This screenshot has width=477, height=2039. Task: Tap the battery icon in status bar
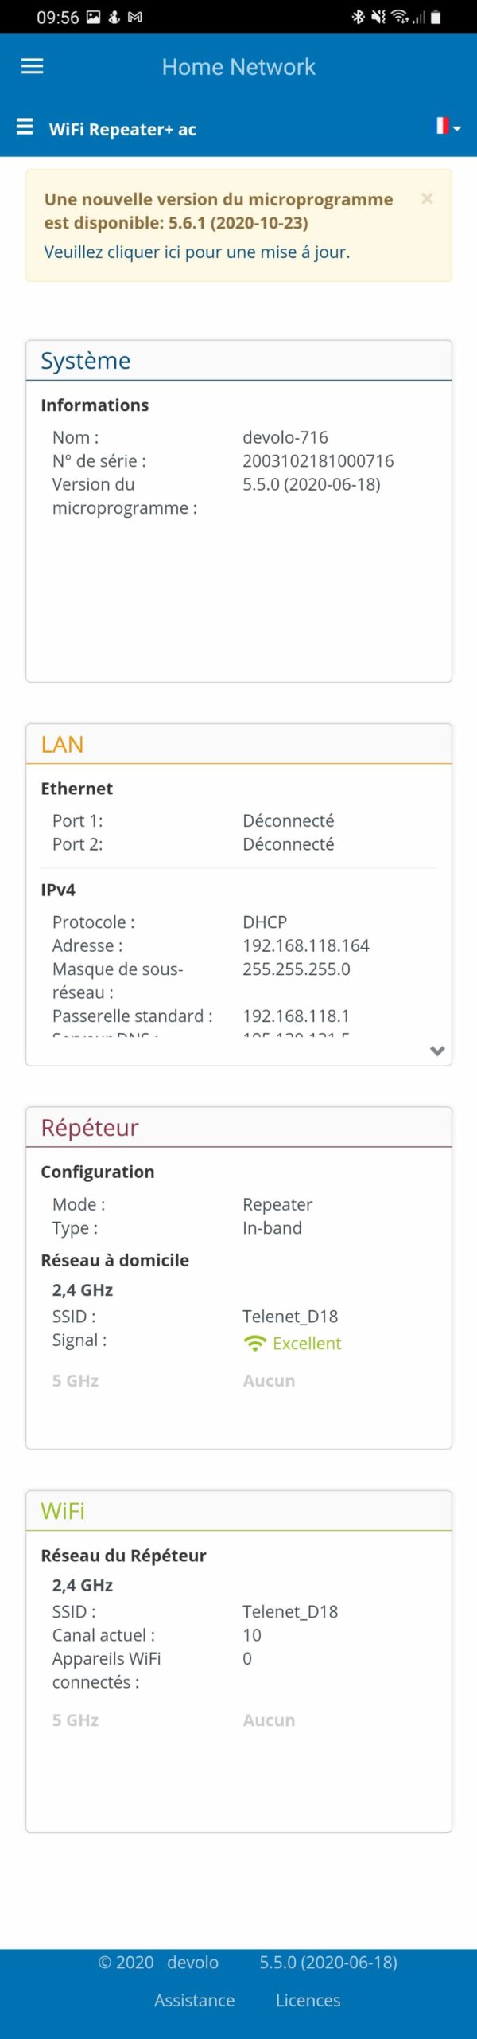[x=436, y=17]
